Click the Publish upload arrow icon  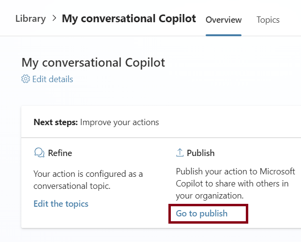(x=180, y=153)
